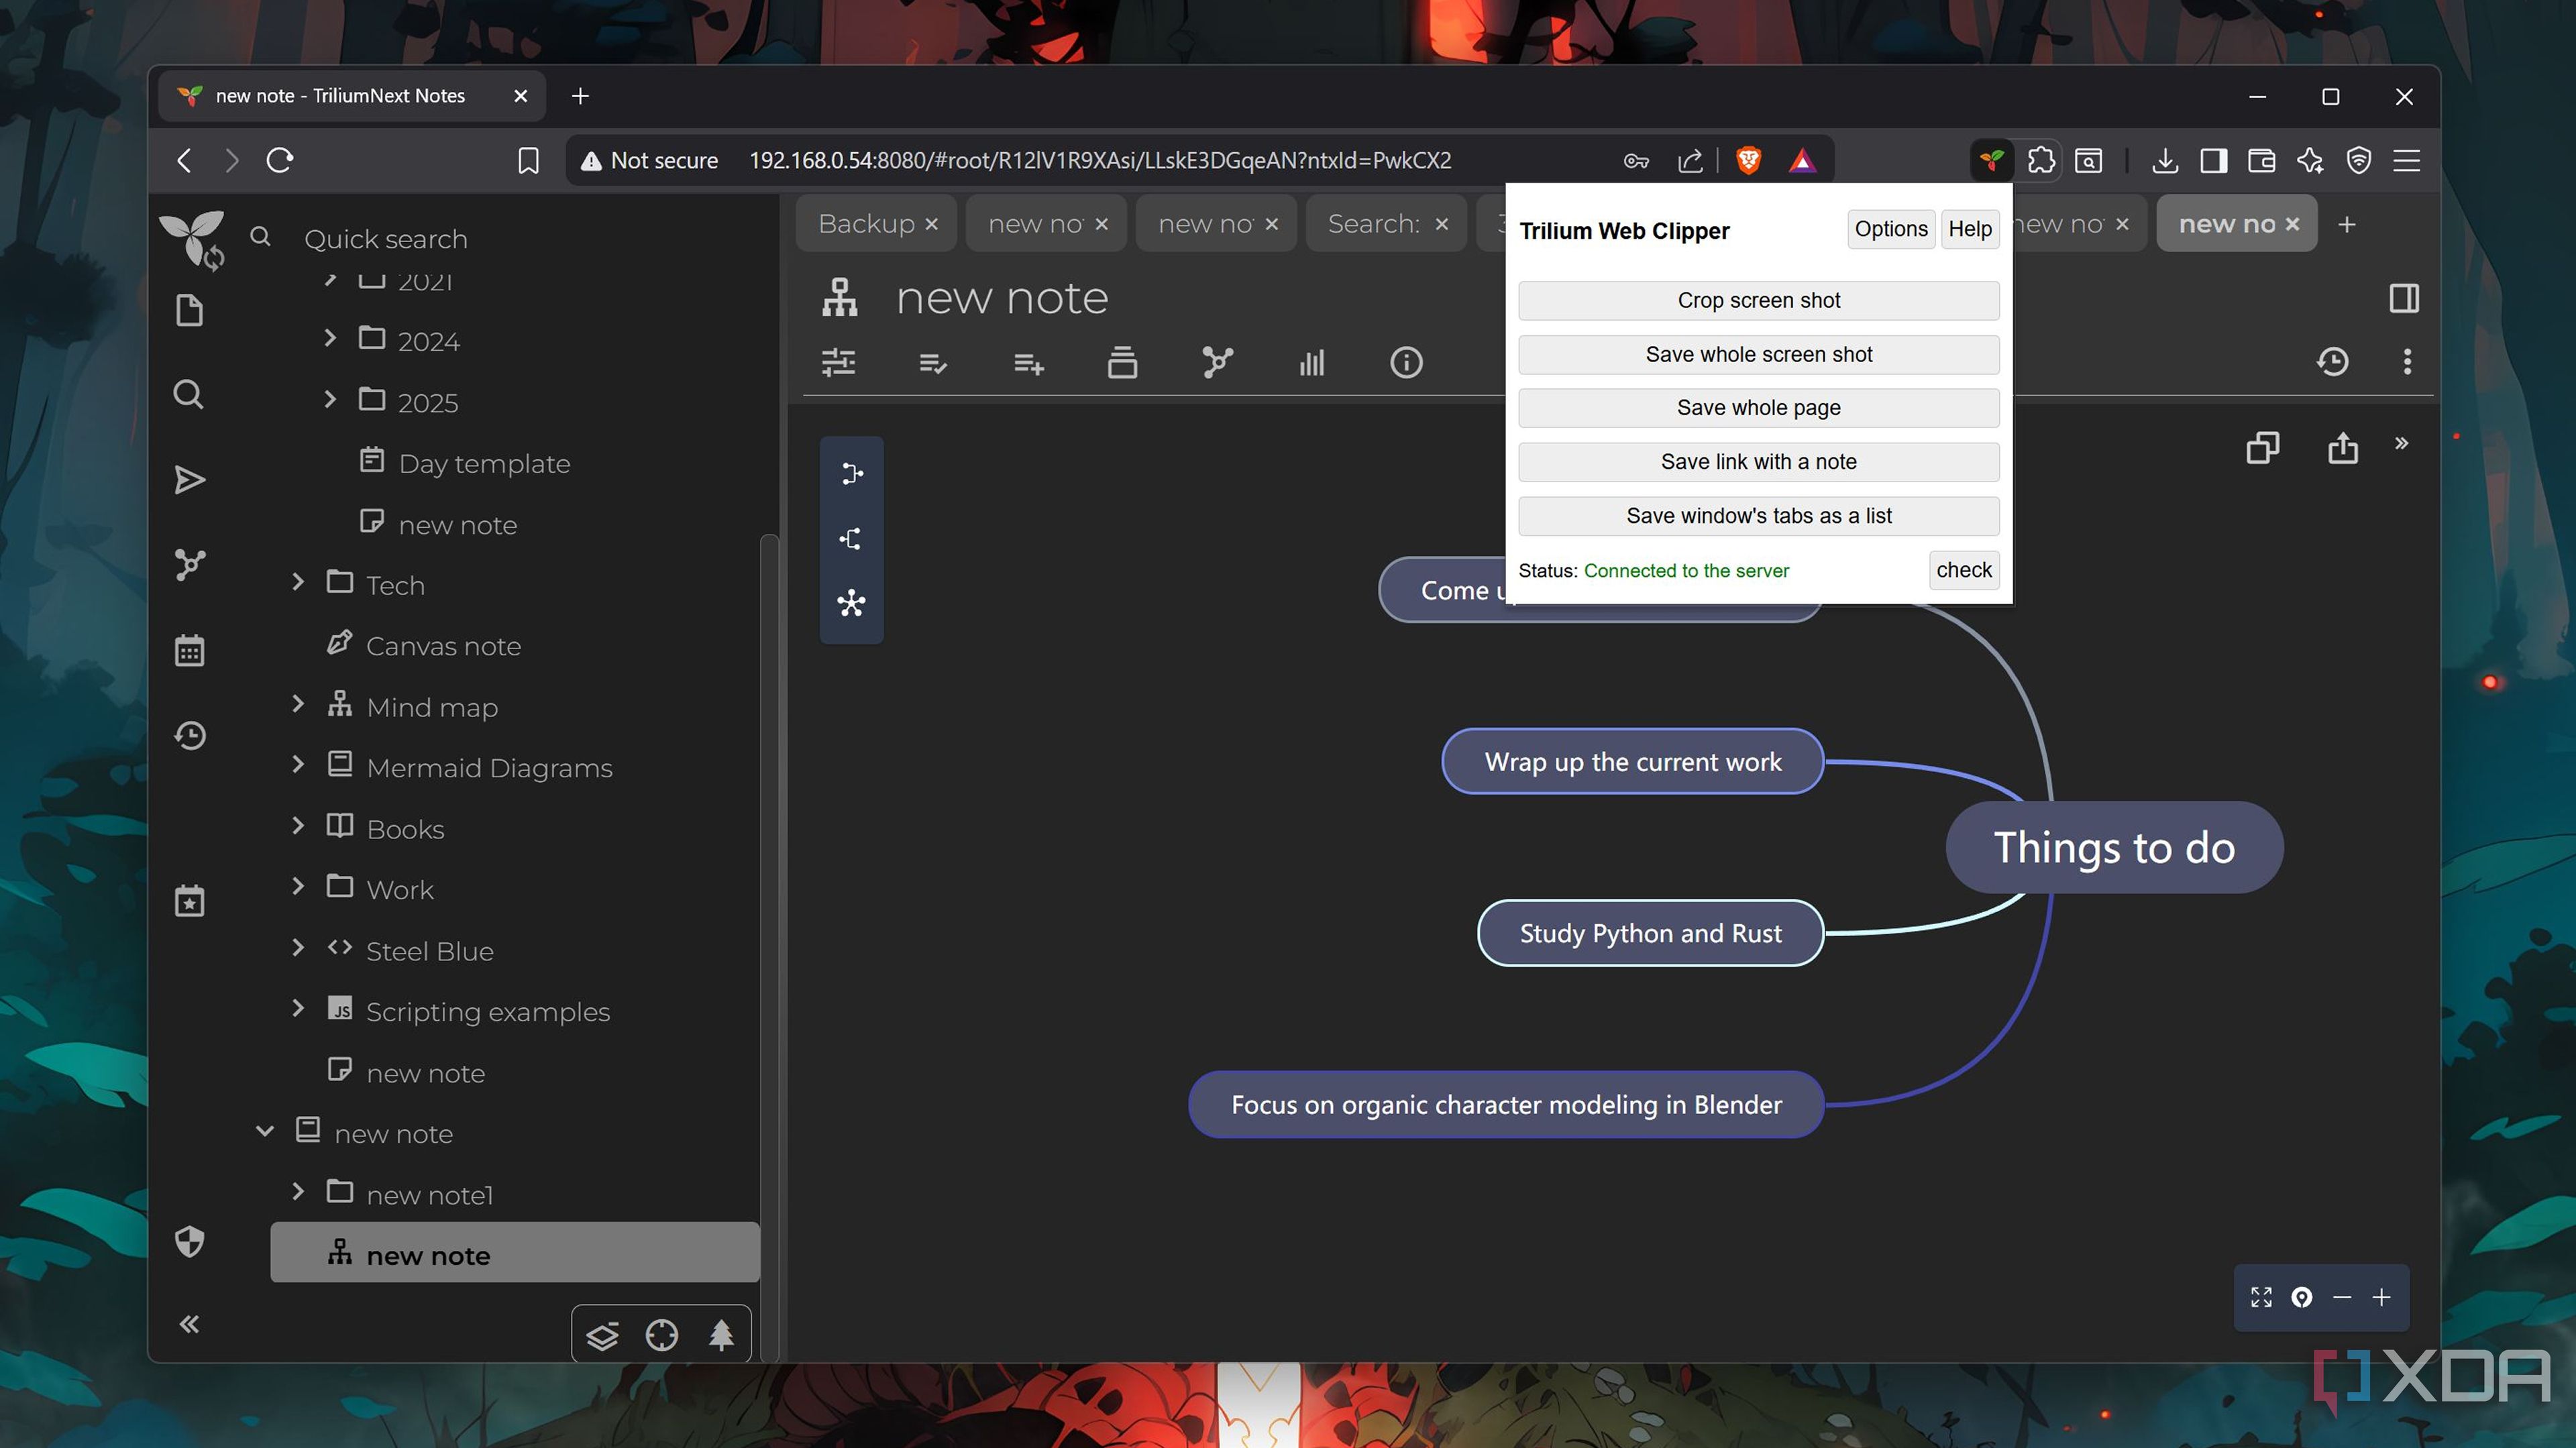Open recent changes launcher icon
The height and width of the screenshot is (1448, 2576).
click(189, 736)
